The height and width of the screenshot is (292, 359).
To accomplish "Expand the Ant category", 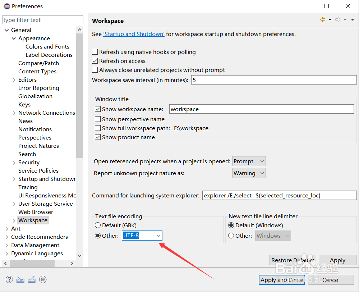I will click(x=6, y=228).
